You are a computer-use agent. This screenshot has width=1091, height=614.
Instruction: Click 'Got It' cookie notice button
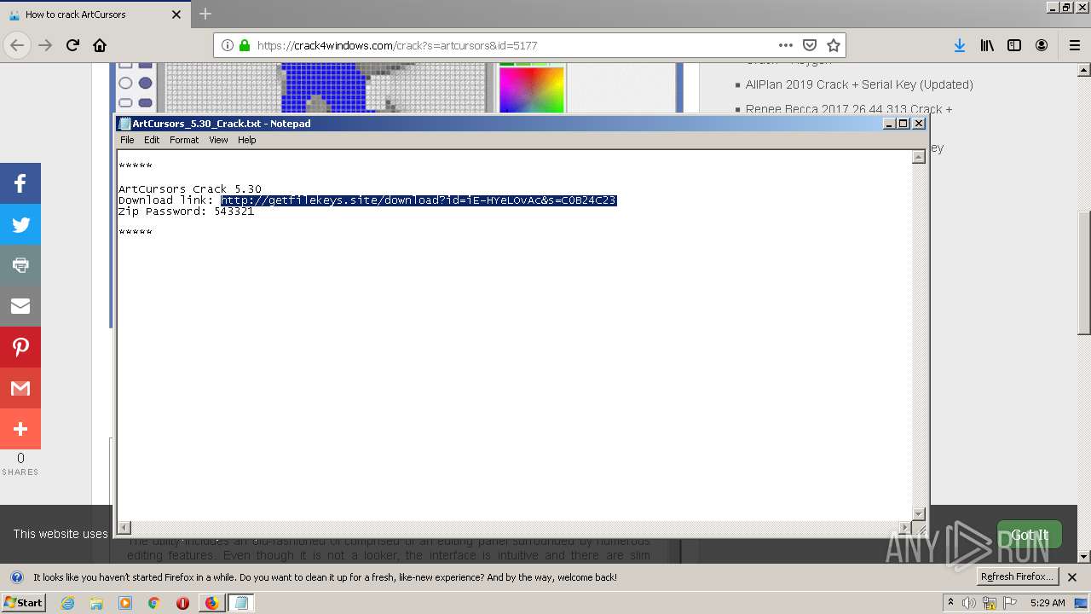[1030, 535]
